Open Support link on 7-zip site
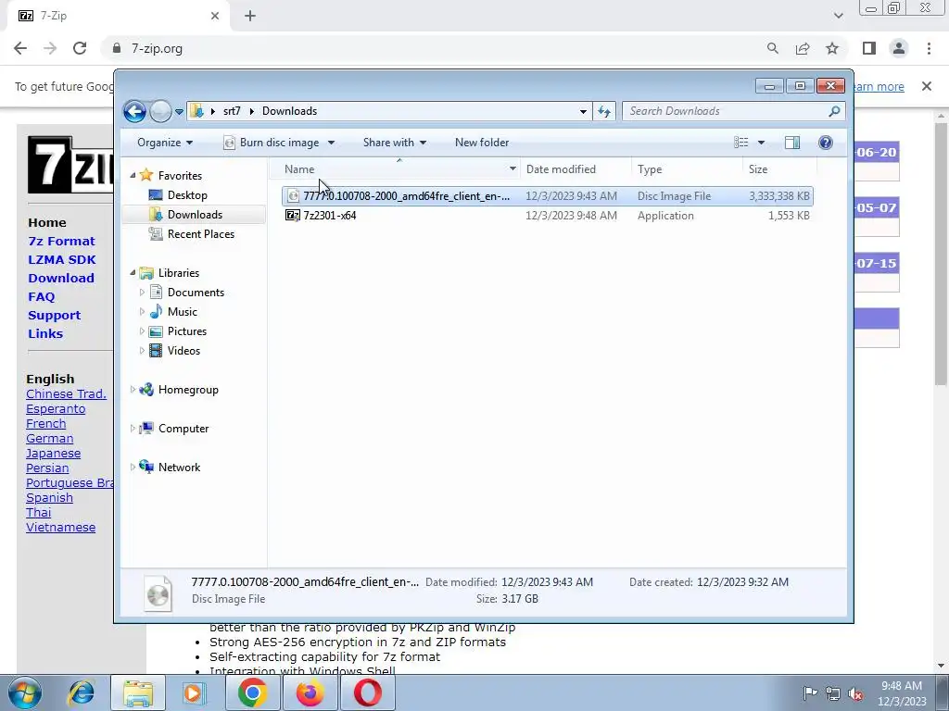The width and height of the screenshot is (949, 711). click(x=54, y=316)
